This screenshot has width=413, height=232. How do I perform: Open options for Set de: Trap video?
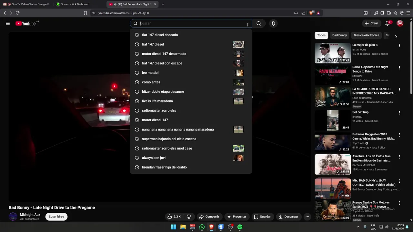point(399,113)
